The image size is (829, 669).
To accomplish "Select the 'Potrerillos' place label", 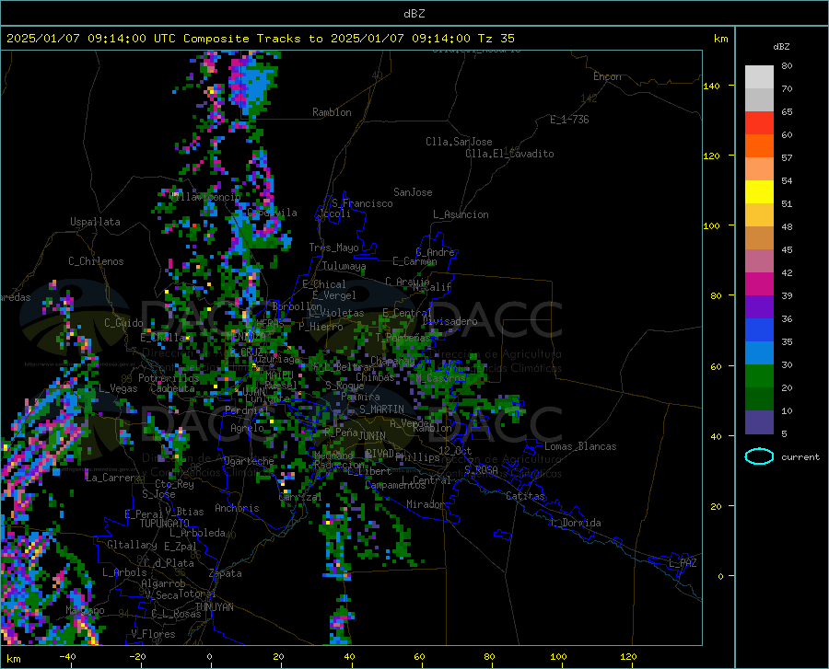I will tap(169, 378).
